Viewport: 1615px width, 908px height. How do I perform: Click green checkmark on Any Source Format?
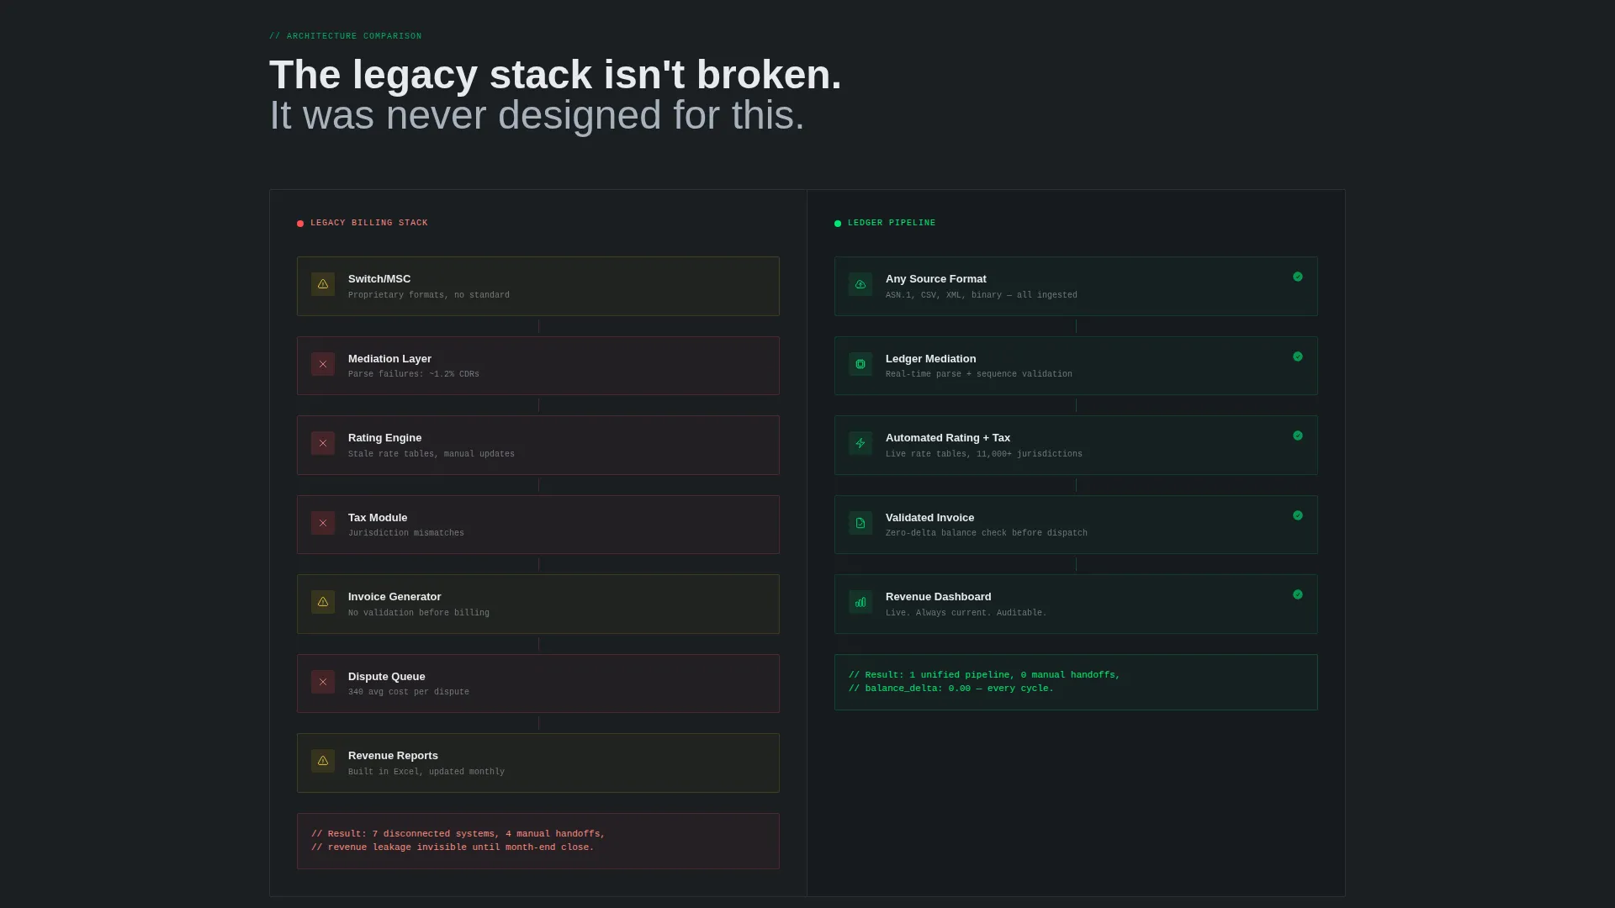(1298, 277)
